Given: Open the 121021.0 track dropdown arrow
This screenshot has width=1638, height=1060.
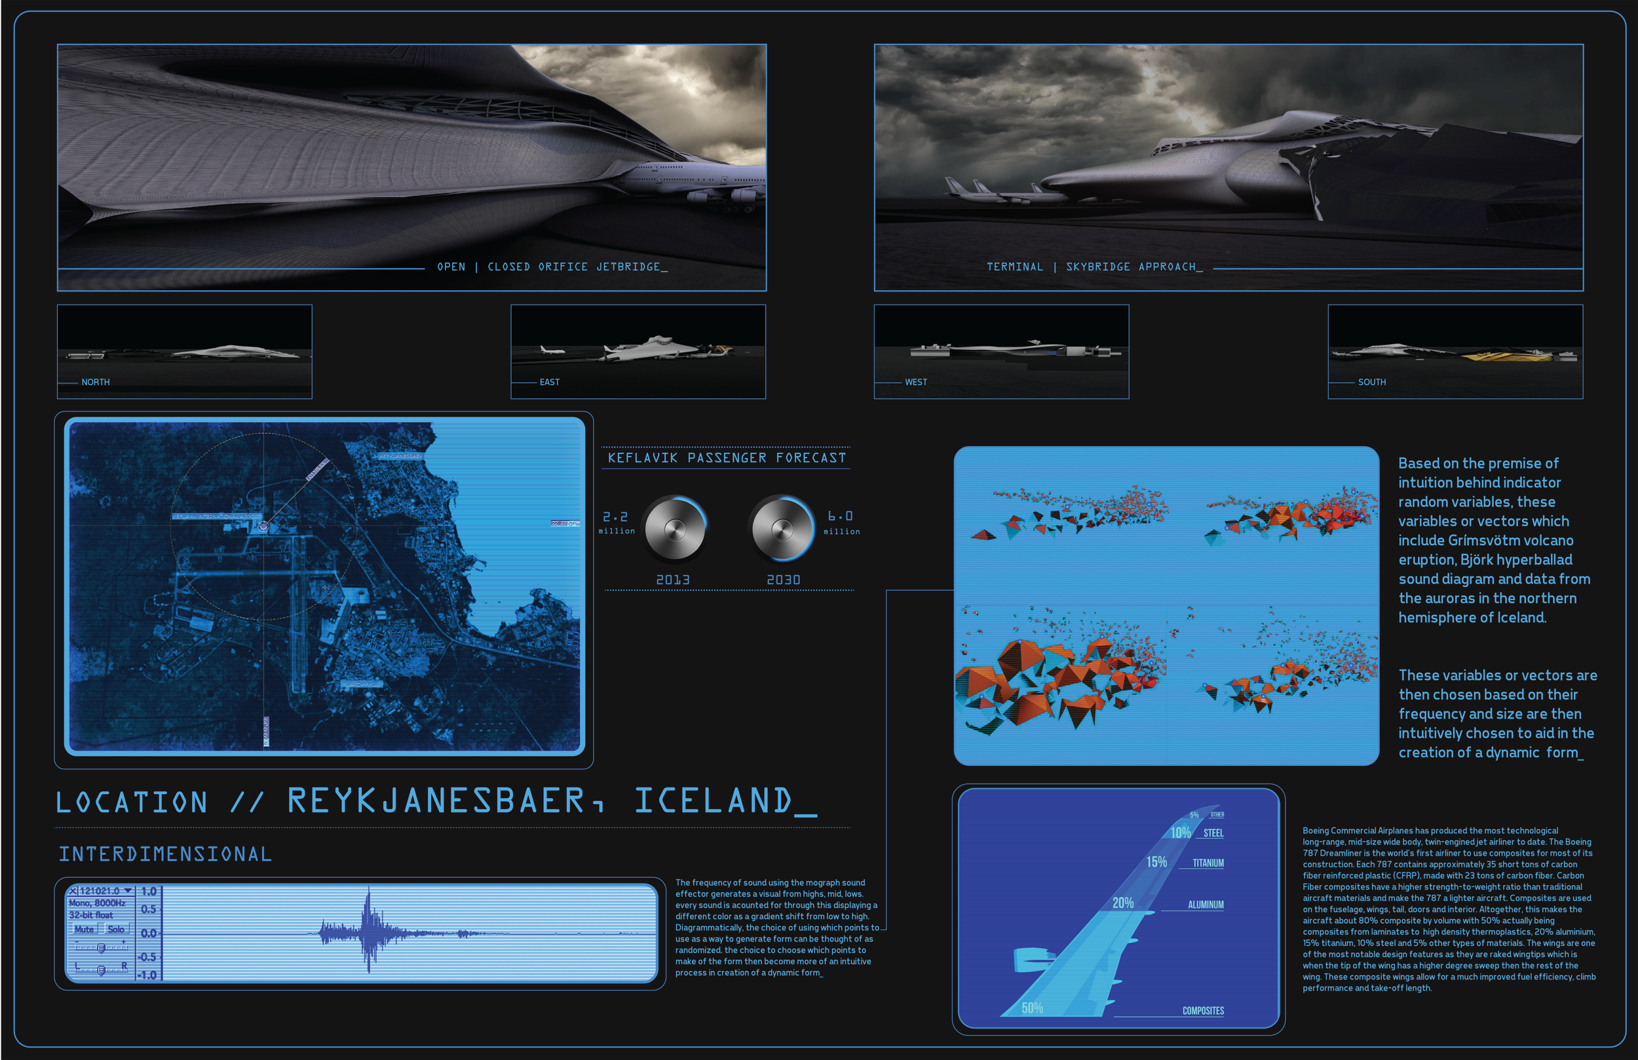Looking at the screenshot, I should 128,891.
